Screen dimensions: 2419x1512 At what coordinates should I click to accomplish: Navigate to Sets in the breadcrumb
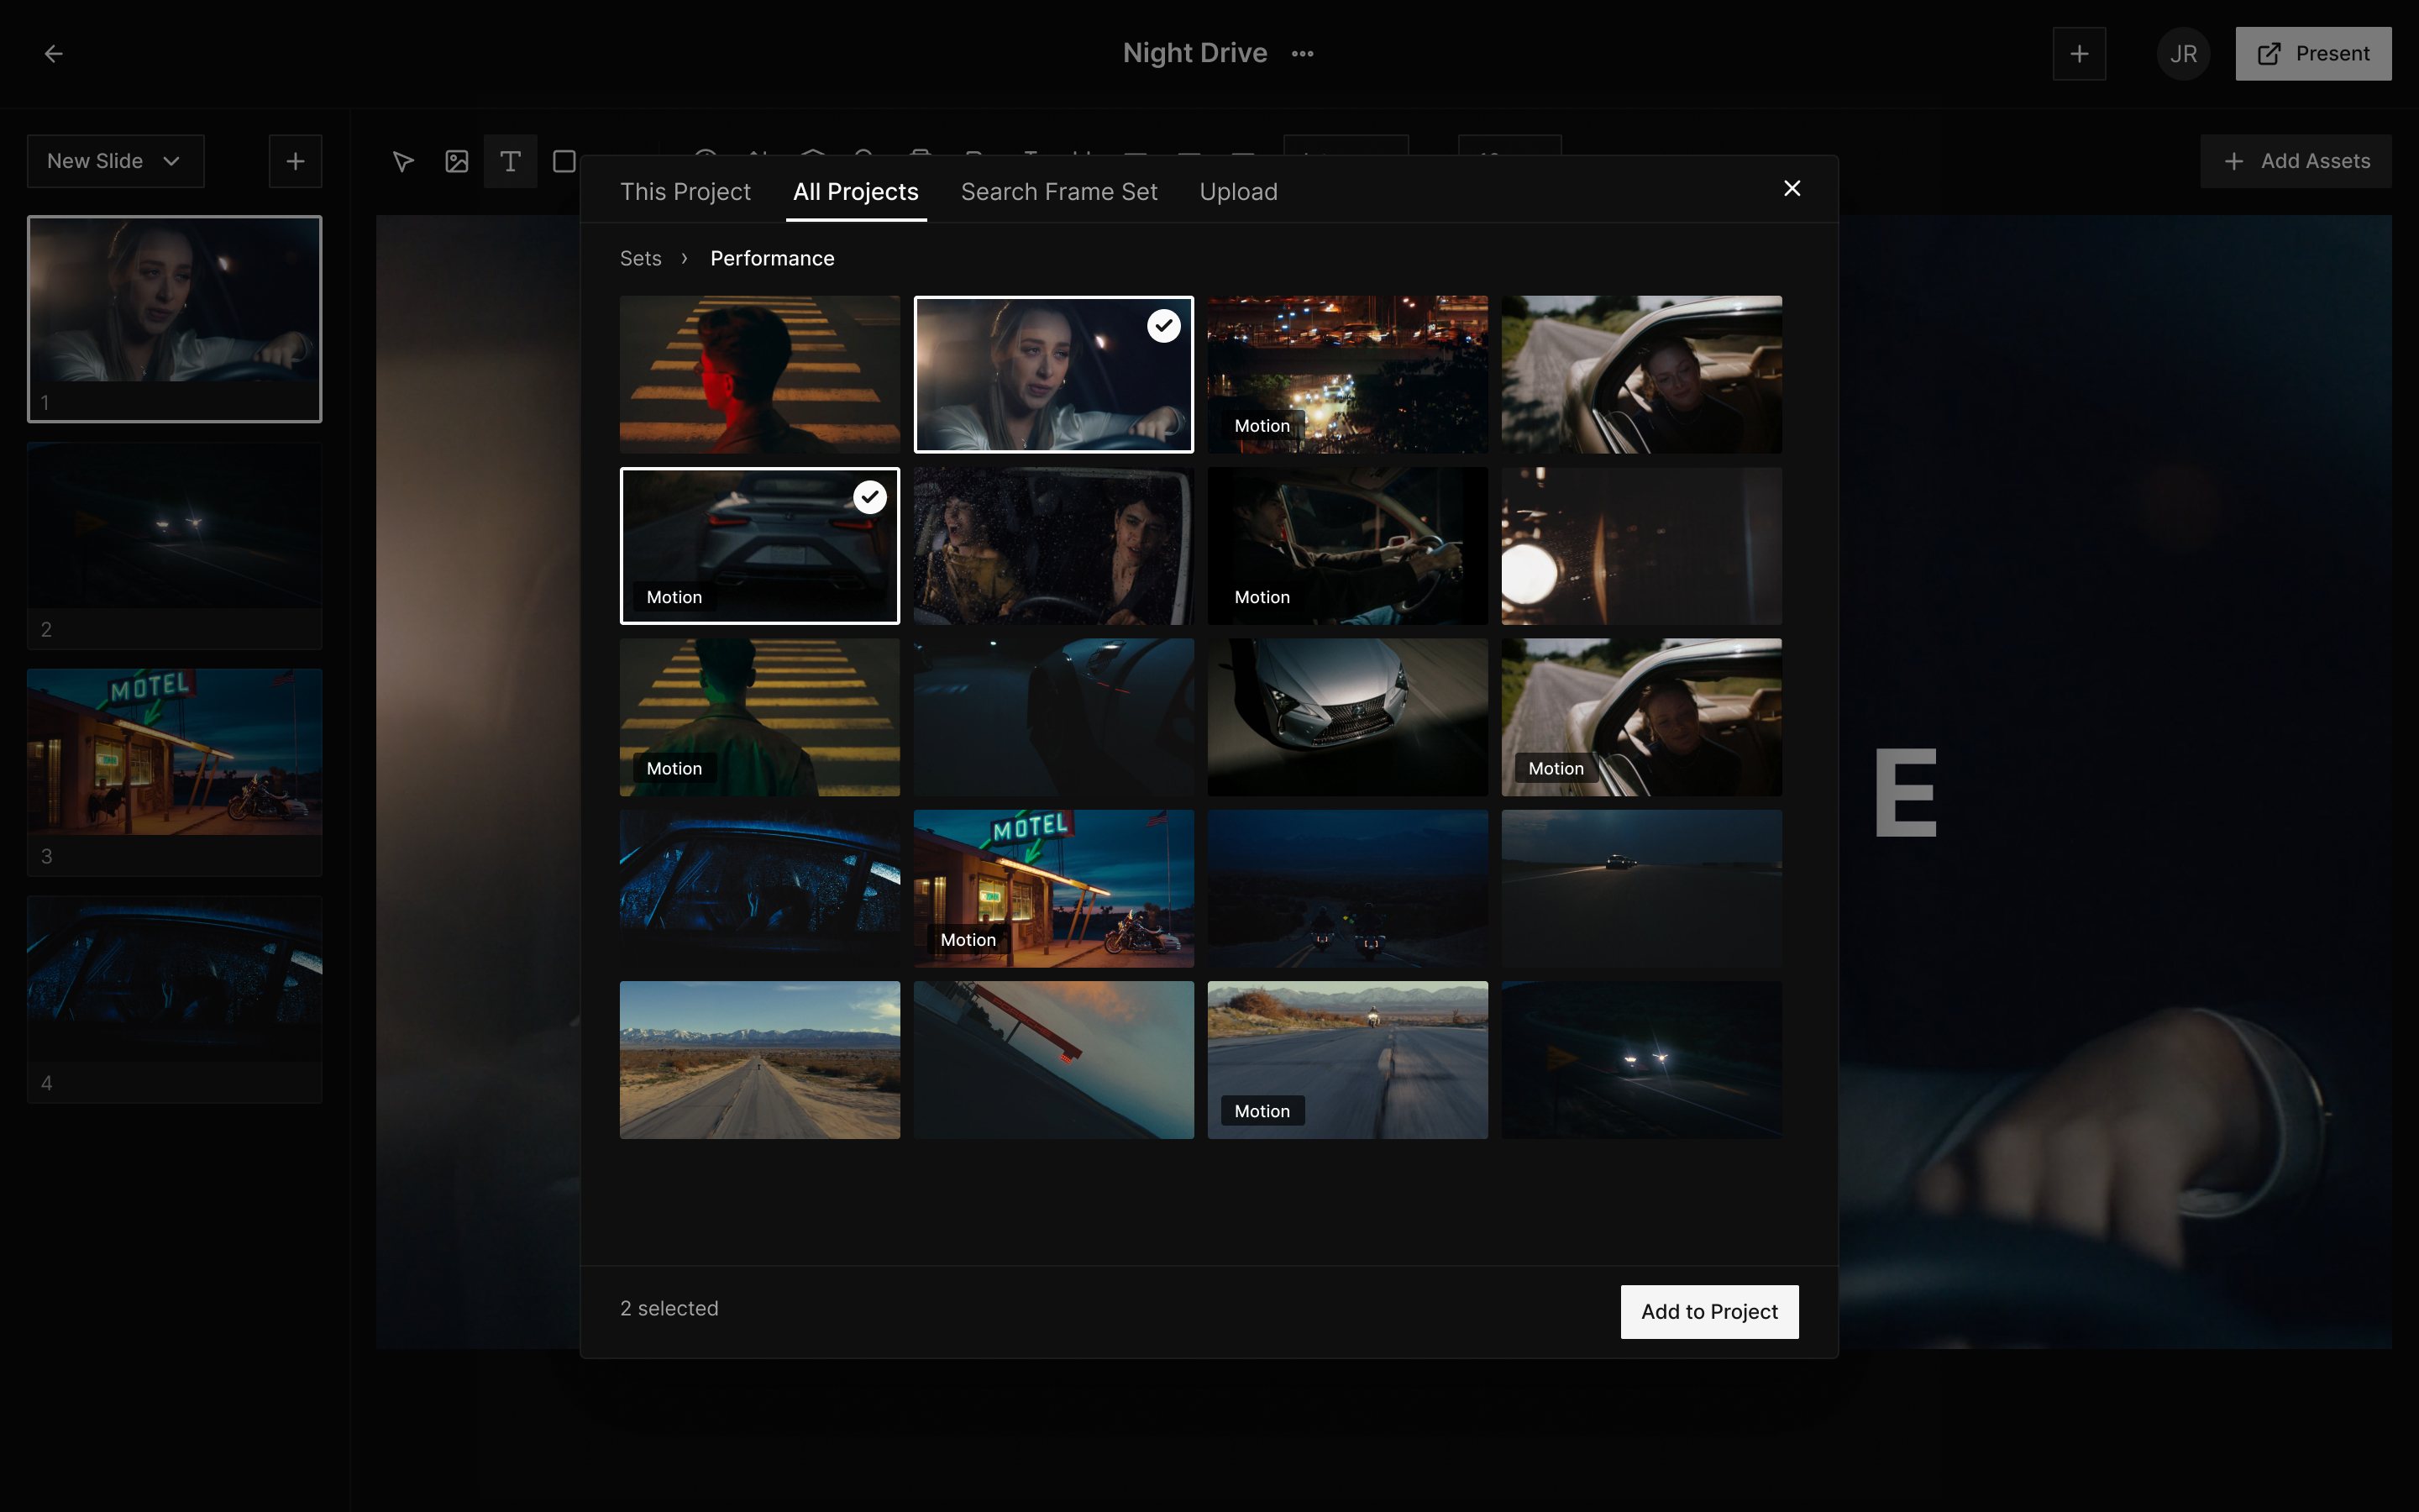pos(641,258)
